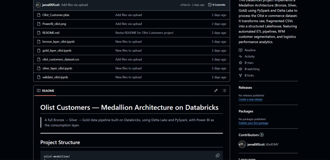
Task: Click the file icon beside PowerBi_olist.png
Action: point(39,24)
